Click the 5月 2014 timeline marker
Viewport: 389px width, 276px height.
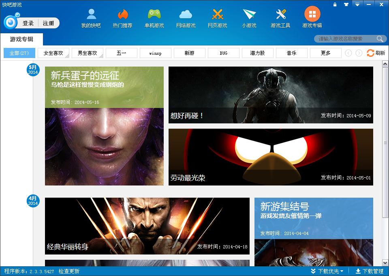click(33, 69)
